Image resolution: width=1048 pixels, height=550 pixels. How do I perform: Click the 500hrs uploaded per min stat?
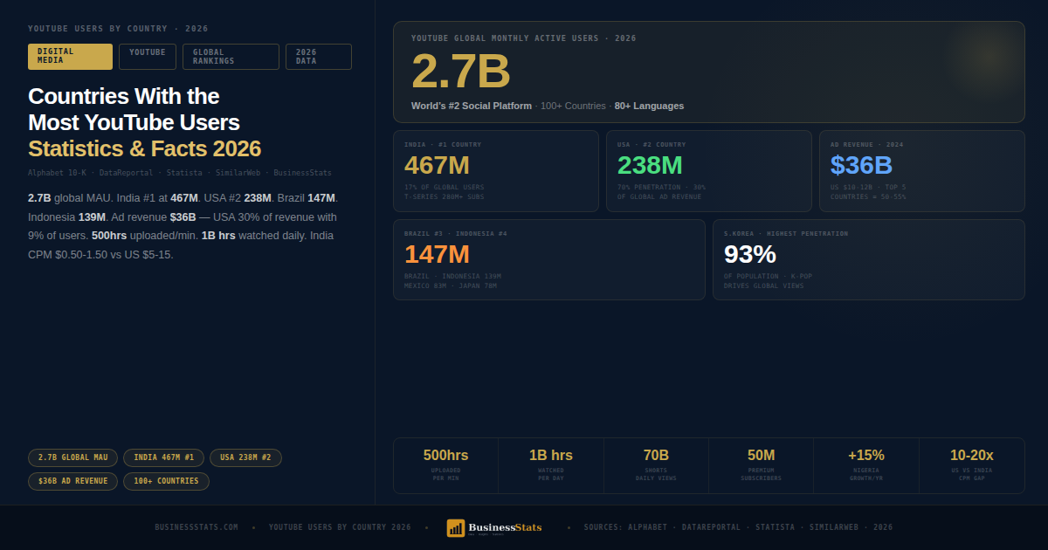click(445, 465)
